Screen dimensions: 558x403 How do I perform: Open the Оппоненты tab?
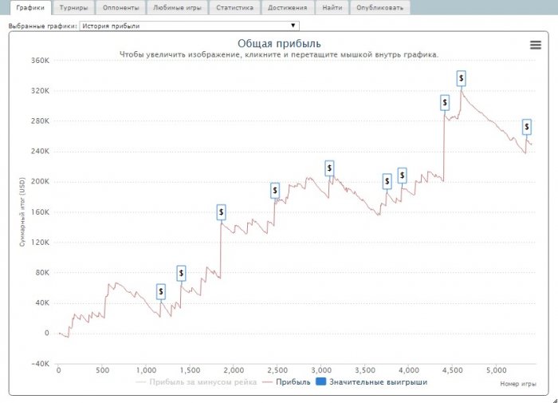[121, 7]
